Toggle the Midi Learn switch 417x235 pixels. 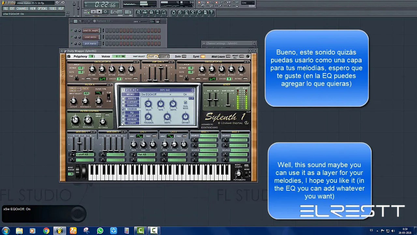tap(228, 56)
